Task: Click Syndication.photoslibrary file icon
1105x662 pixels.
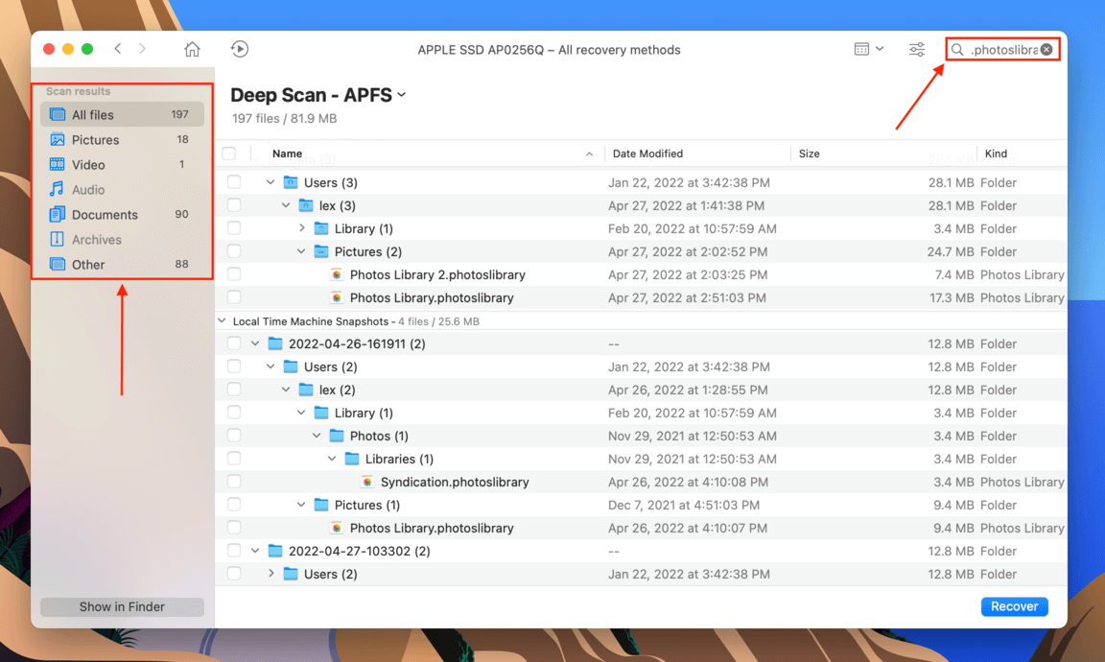Action: [367, 483]
